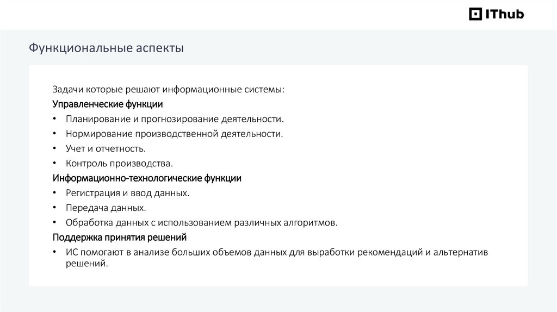
Task: Click the IThub brand name text
Action: point(504,14)
